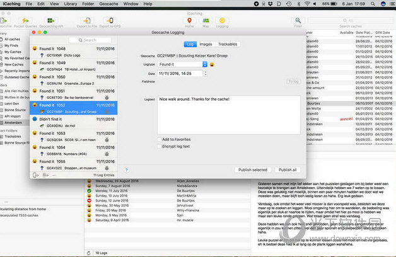Select New Caches in the sidebar
396x257 pixels.
[14, 64]
